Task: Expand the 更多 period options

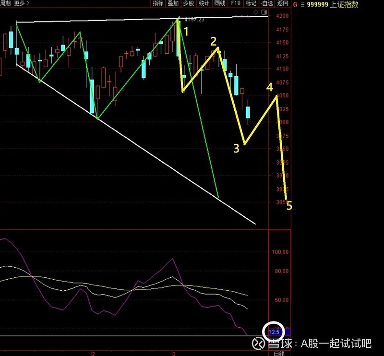Action: (x=21, y=3)
